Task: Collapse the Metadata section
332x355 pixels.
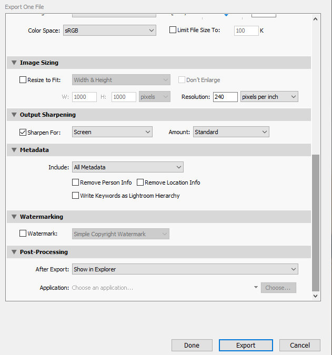Action: [x=14, y=150]
